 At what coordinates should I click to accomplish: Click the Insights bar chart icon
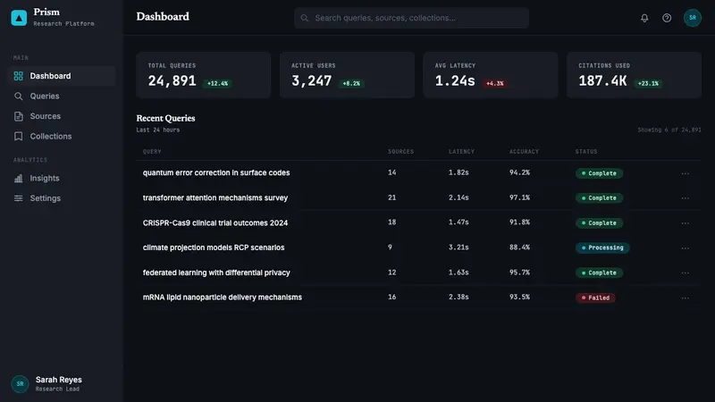click(x=18, y=178)
